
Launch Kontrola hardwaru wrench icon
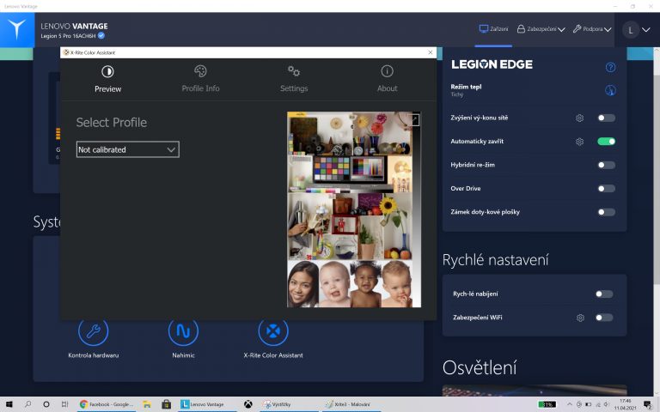pos(93,331)
